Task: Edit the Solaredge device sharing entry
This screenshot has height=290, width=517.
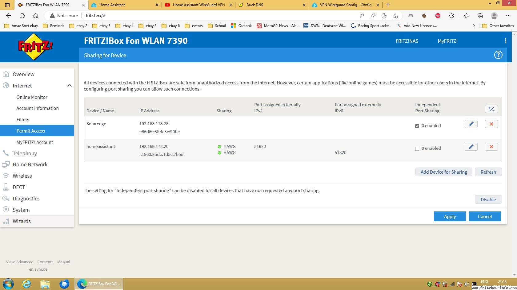Action: (471, 124)
